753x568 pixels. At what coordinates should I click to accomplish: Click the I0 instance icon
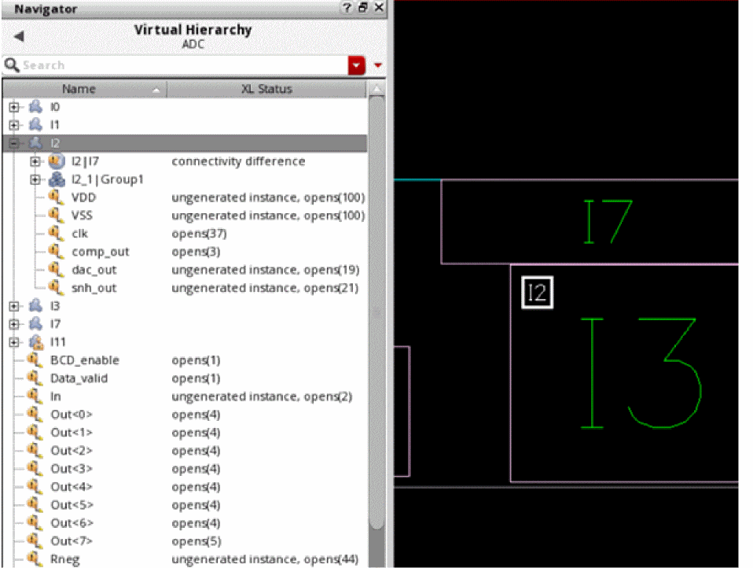(35, 107)
